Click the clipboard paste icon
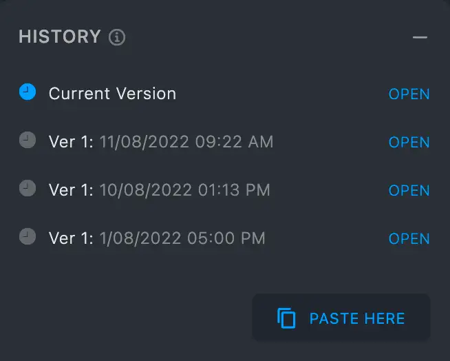Image resolution: width=450 pixels, height=361 pixels. pos(286,318)
